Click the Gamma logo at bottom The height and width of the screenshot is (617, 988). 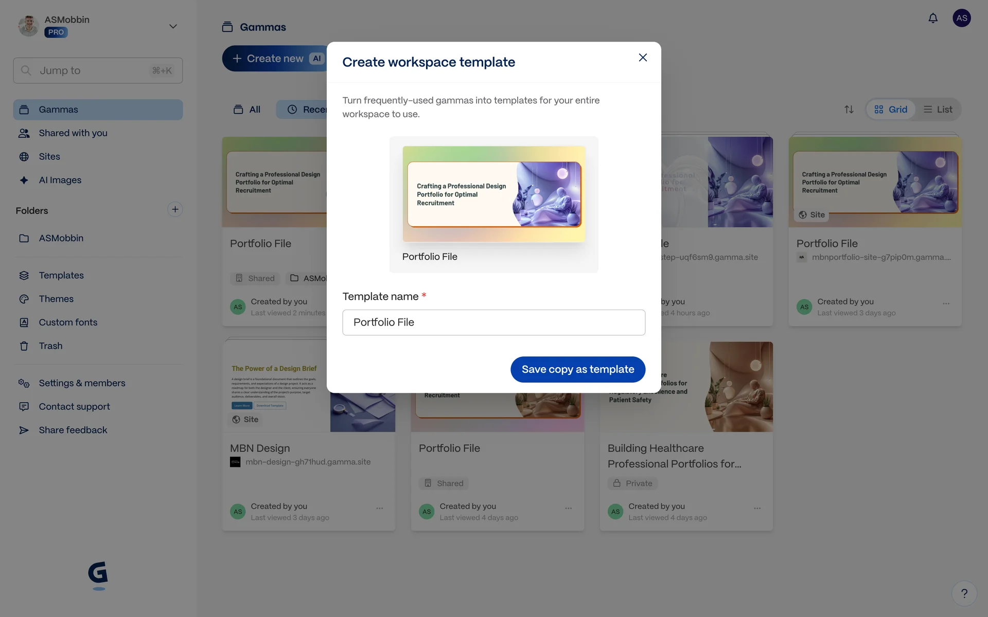[98, 574]
